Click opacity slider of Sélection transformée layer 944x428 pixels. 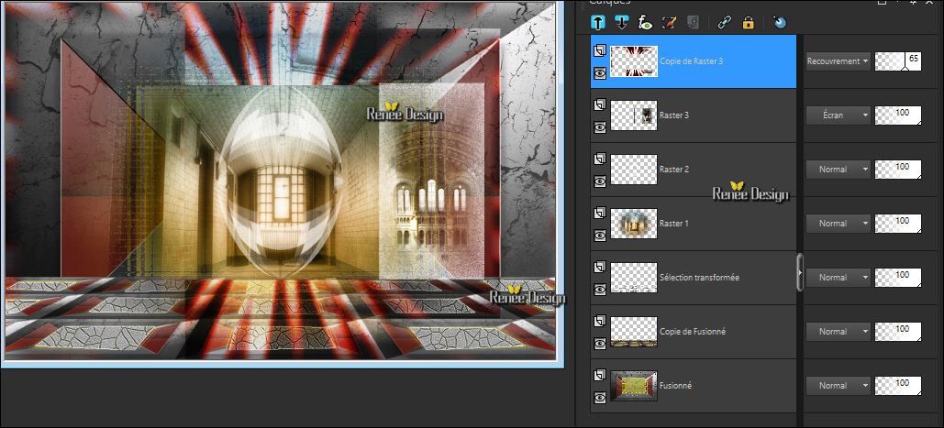[x=897, y=277]
